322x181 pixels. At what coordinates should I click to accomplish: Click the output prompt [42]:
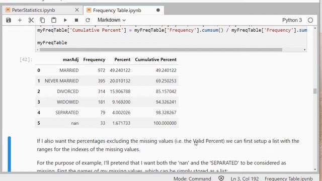pyautogui.click(x=26, y=59)
